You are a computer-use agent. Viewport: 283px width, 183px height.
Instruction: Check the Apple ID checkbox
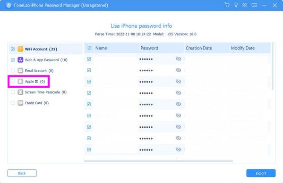13,82
